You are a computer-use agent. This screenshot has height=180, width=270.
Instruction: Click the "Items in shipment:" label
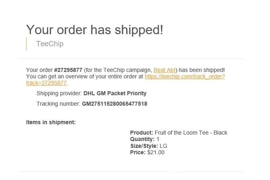51,122
